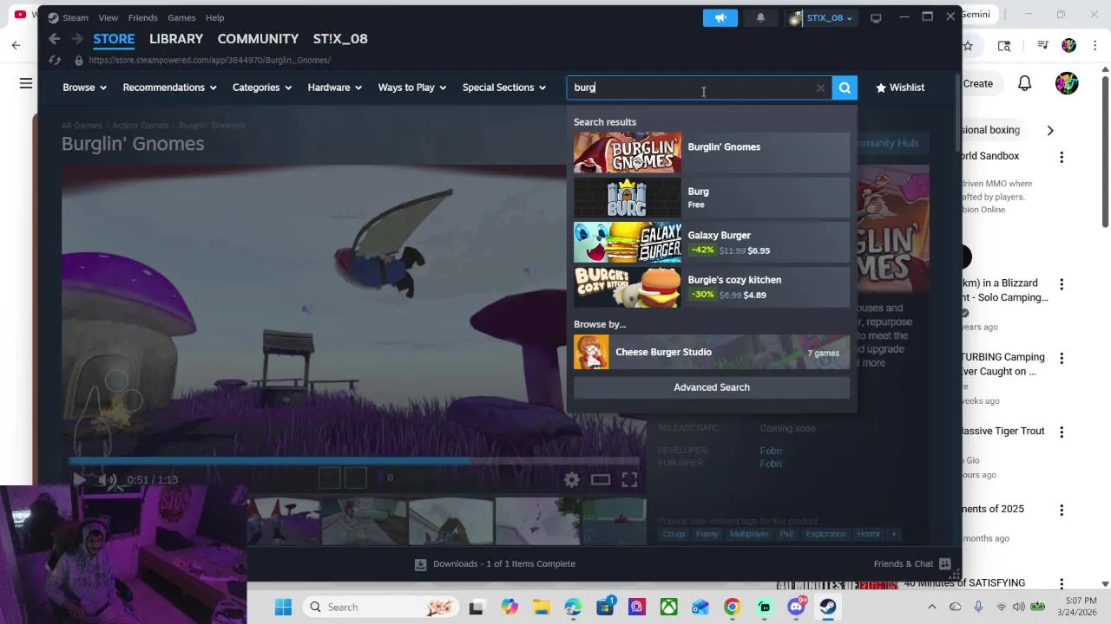Toggle theater mode on trailer player

[601, 479]
